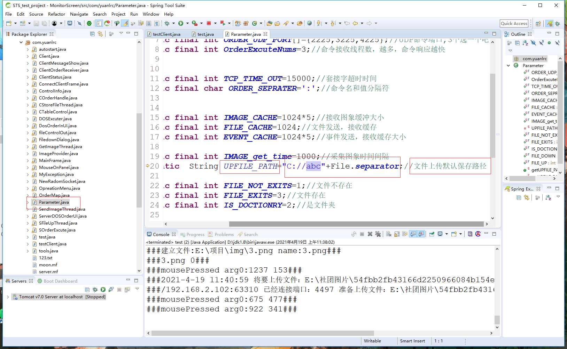567x349 pixels.
Task: Toggle Hide Static Members in Outline
Action: point(541,43)
